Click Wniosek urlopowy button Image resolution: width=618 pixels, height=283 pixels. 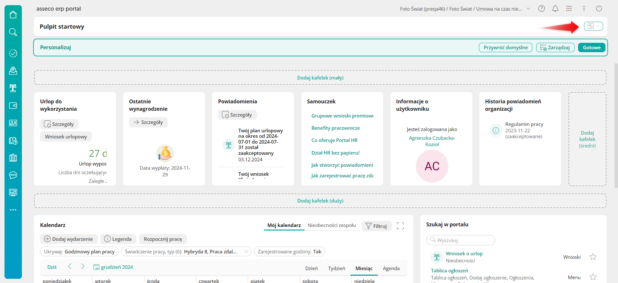[x=66, y=137]
